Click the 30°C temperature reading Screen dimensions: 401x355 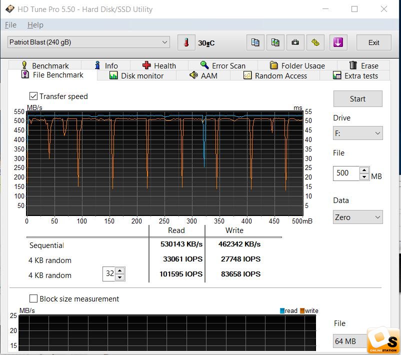point(206,43)
